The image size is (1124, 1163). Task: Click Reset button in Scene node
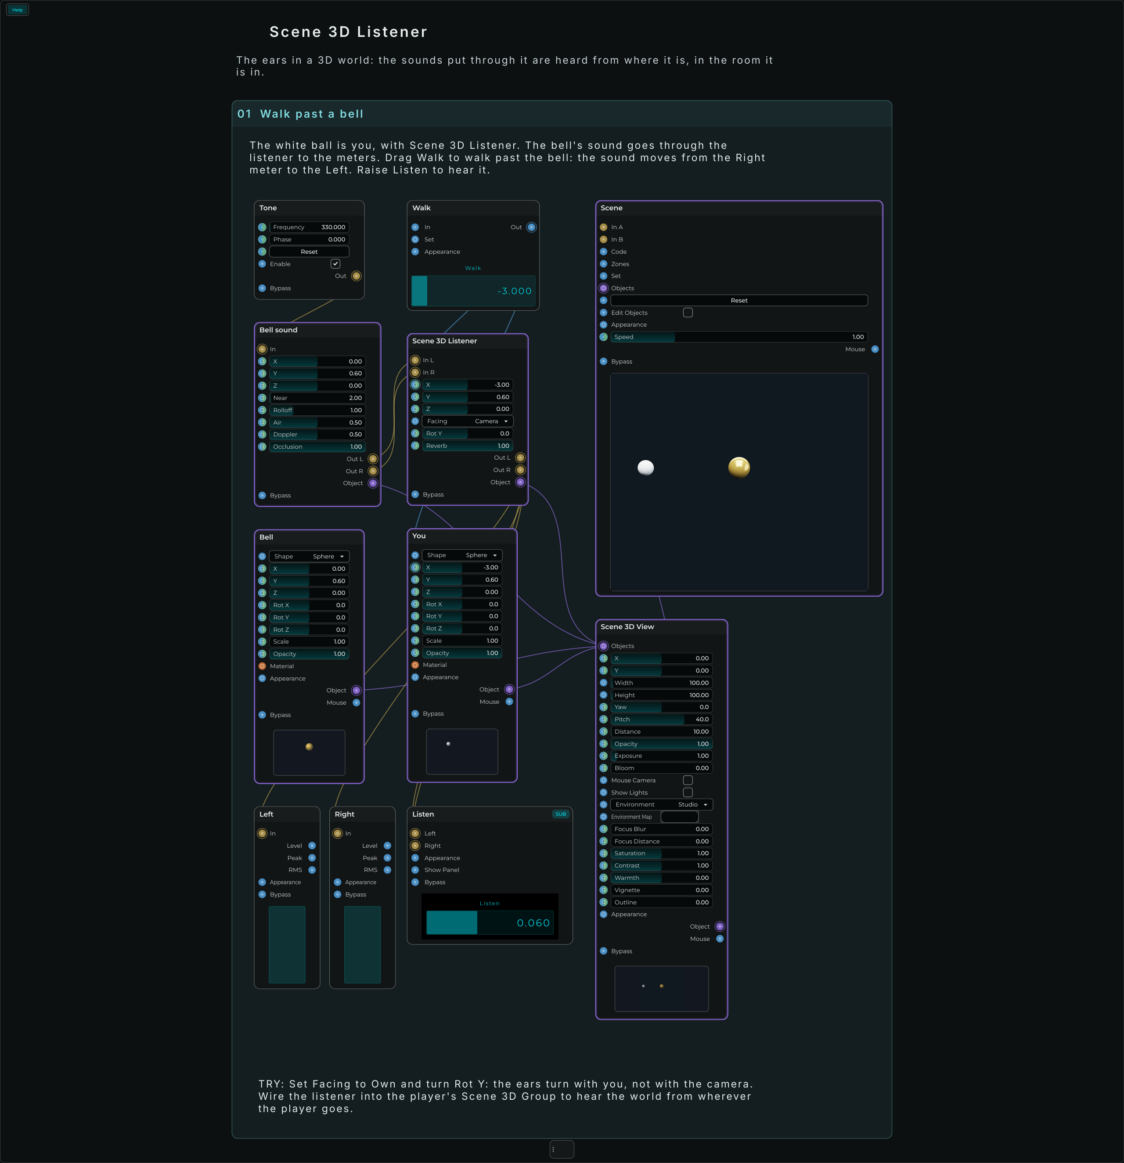[739, 300]
